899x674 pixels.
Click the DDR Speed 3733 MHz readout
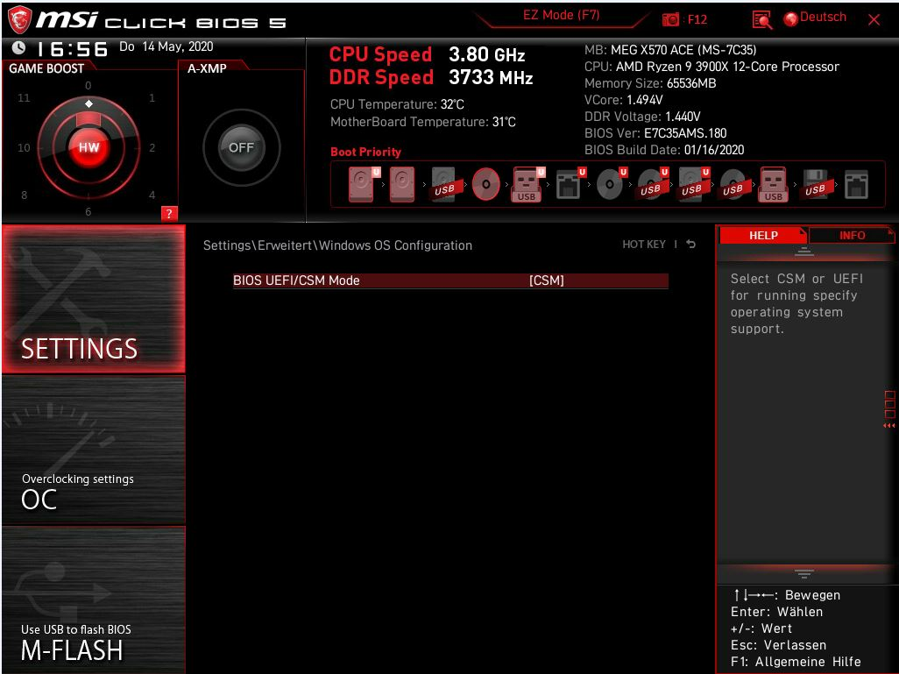431,77
